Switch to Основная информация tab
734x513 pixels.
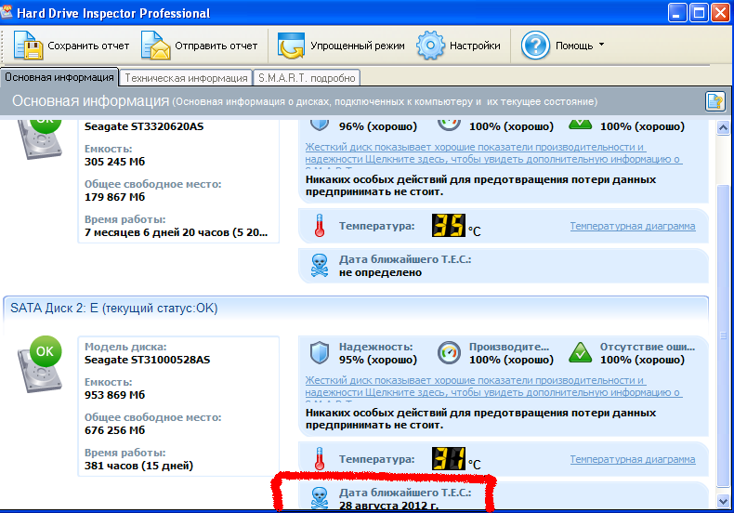tap(59, 77)
